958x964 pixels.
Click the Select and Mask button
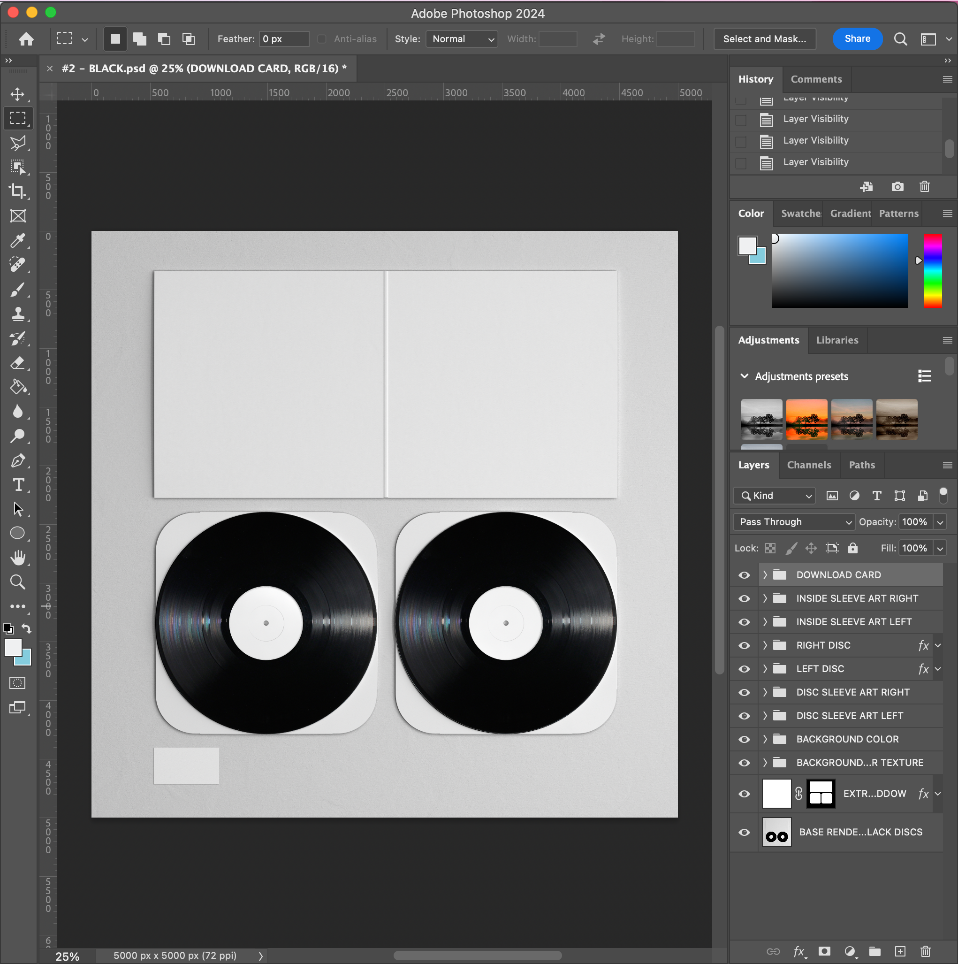[764, 39]
